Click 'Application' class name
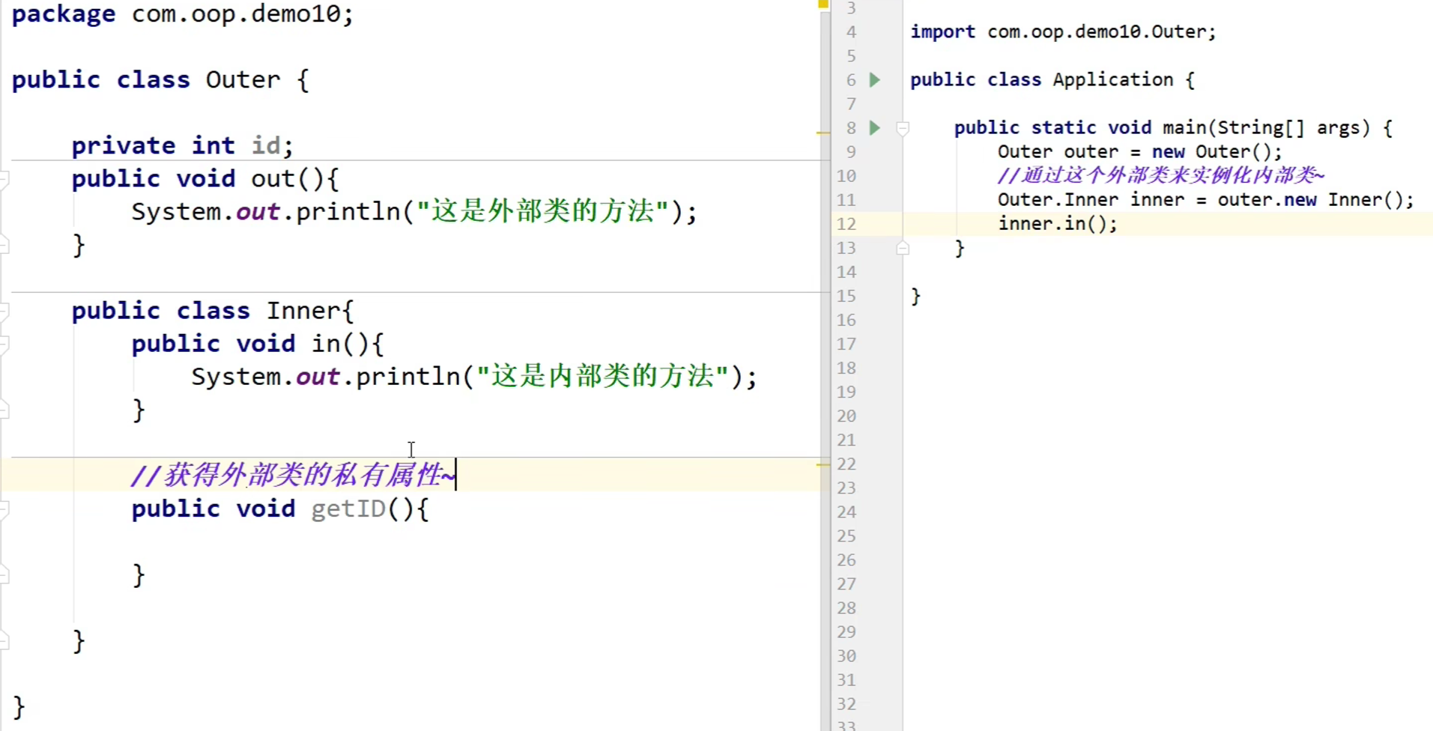 pos(1112,79)
